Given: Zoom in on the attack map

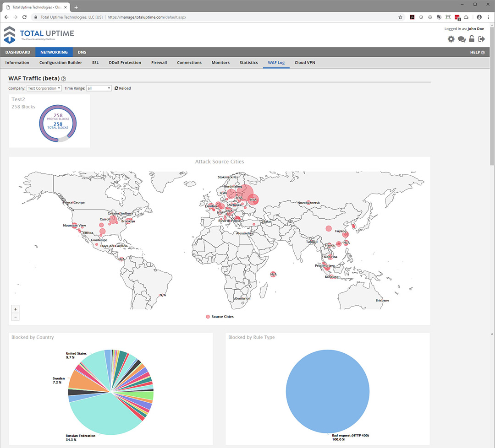Looking at the screenshot, I should (16, 309).
